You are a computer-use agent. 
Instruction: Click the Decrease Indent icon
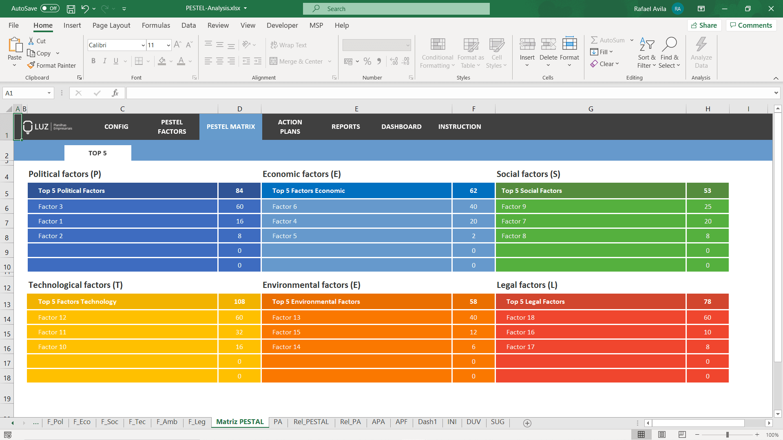tap(246, 61)
